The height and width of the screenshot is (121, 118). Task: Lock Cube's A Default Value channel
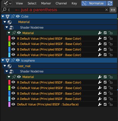(x=110, y=55)
